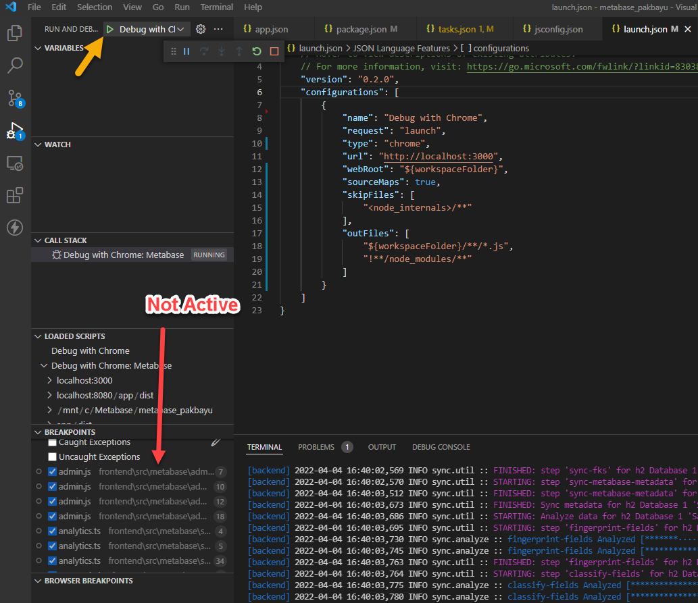Open the Extensions view

(x=15, y=195)
